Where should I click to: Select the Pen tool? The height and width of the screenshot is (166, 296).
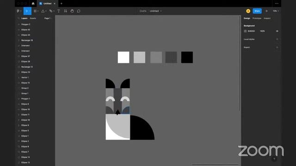coord(50,11)
